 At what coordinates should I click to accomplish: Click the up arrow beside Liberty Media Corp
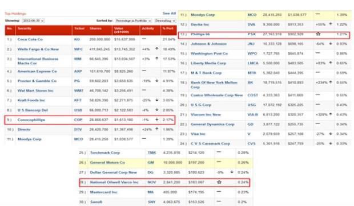click(x=331, y=63)
